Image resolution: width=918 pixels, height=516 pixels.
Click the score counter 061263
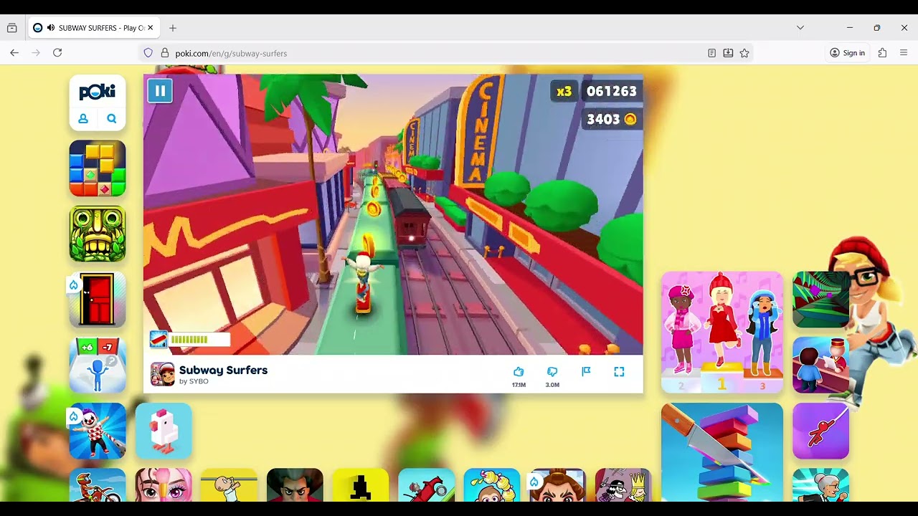pos(612,91)
